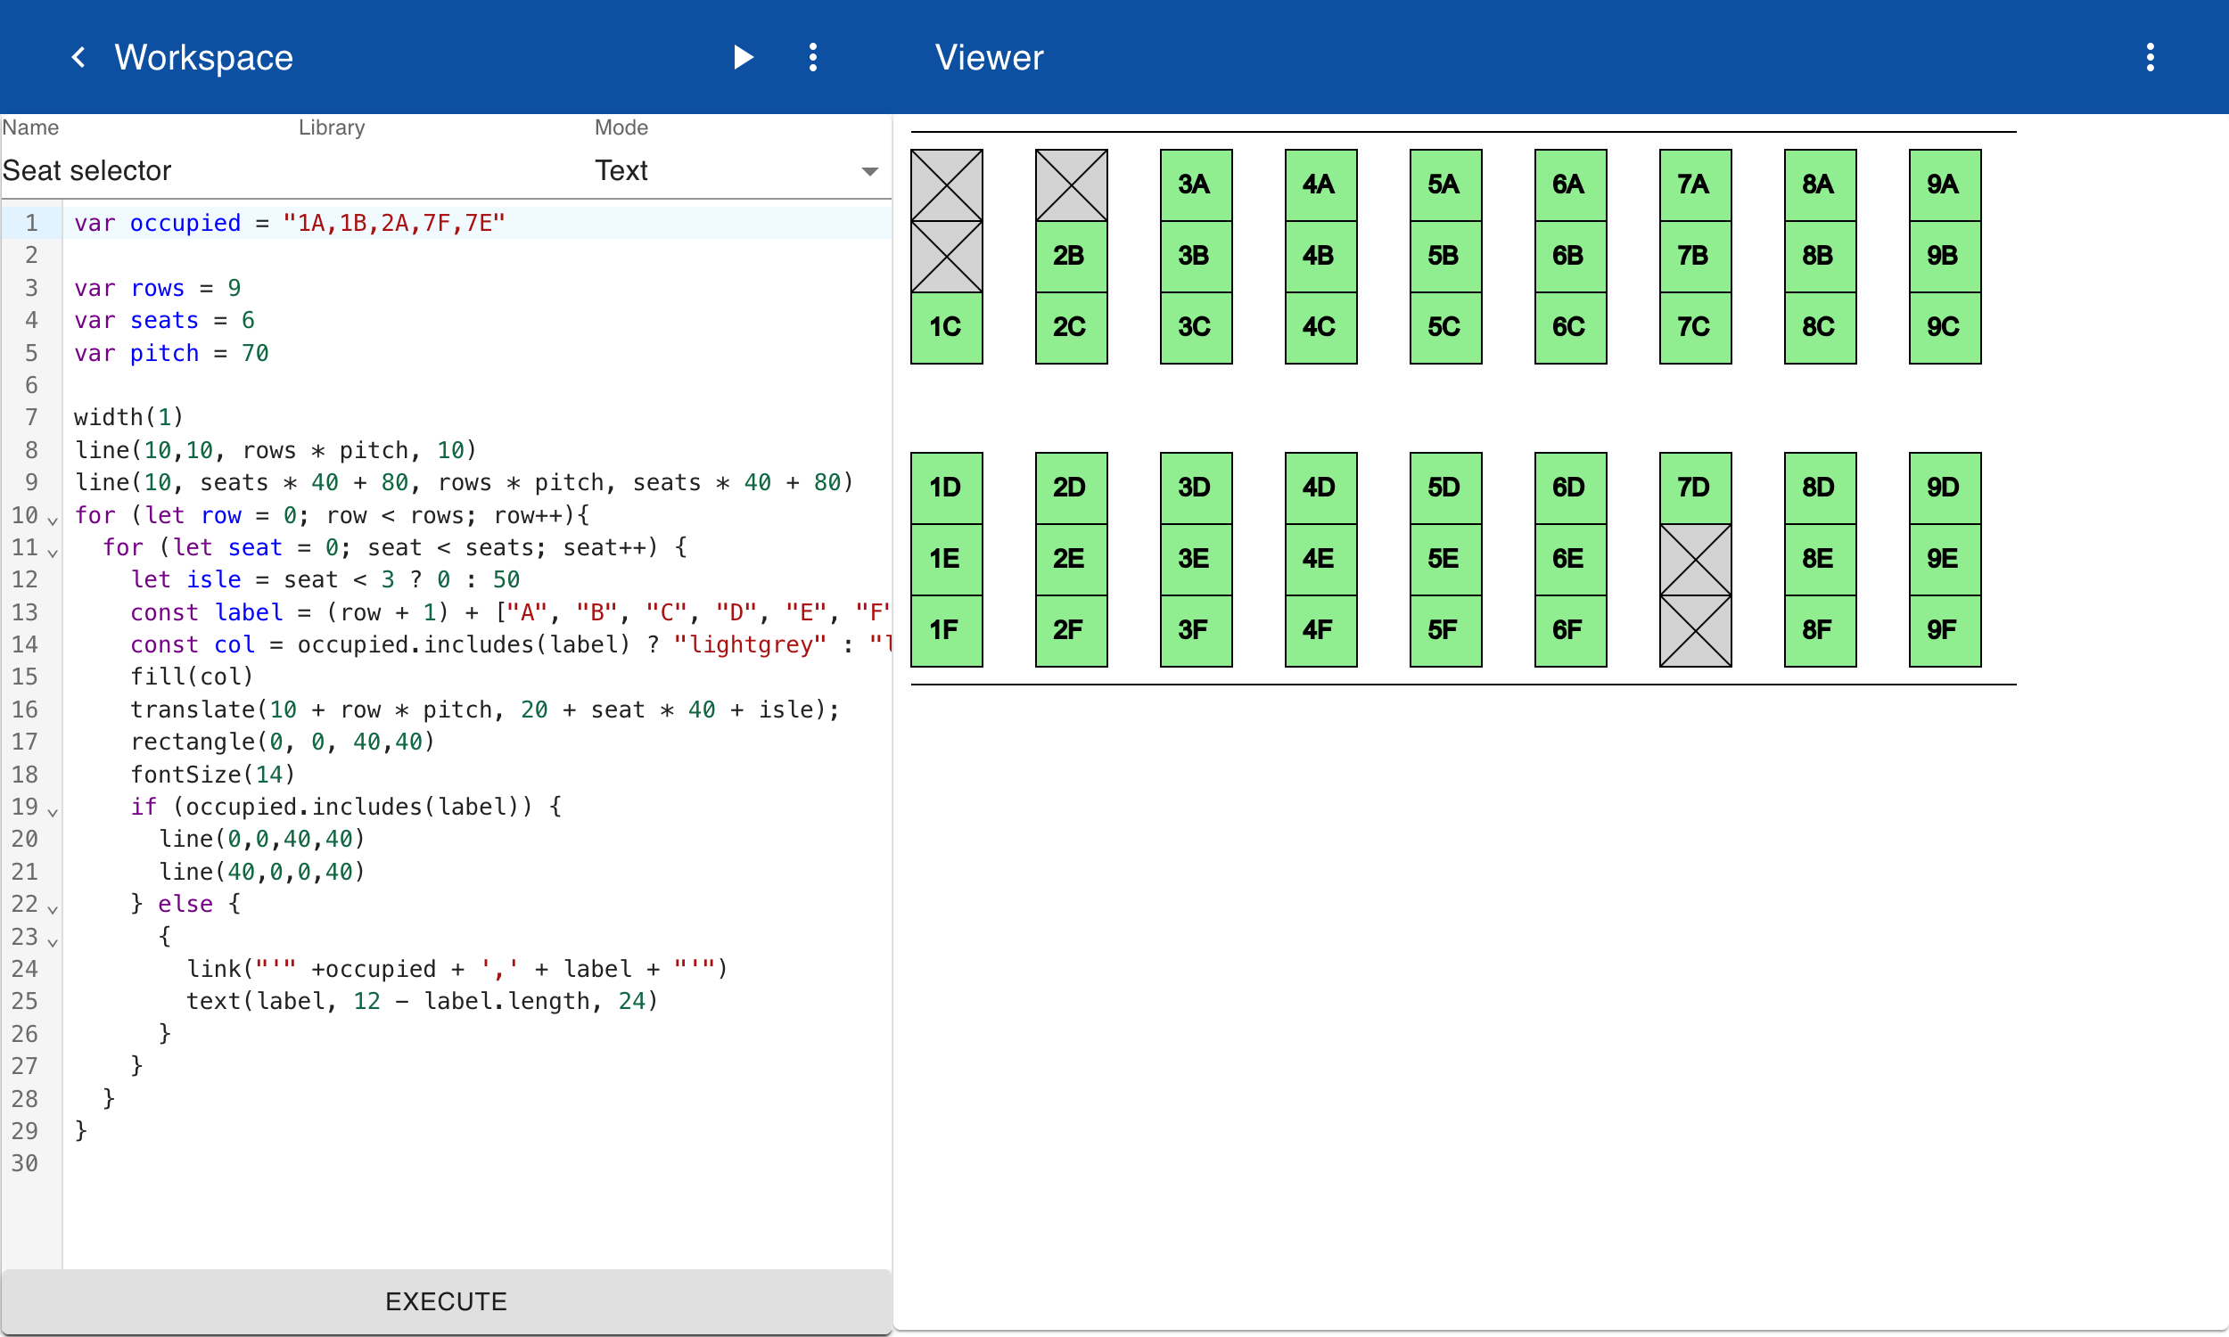Click the occupied crossed seat above 2B
The width and height of the screenshot is (2229, 1337).
(x=1070, y=185)
